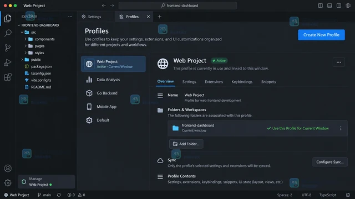Expand the pages folder

click(26, 46)
